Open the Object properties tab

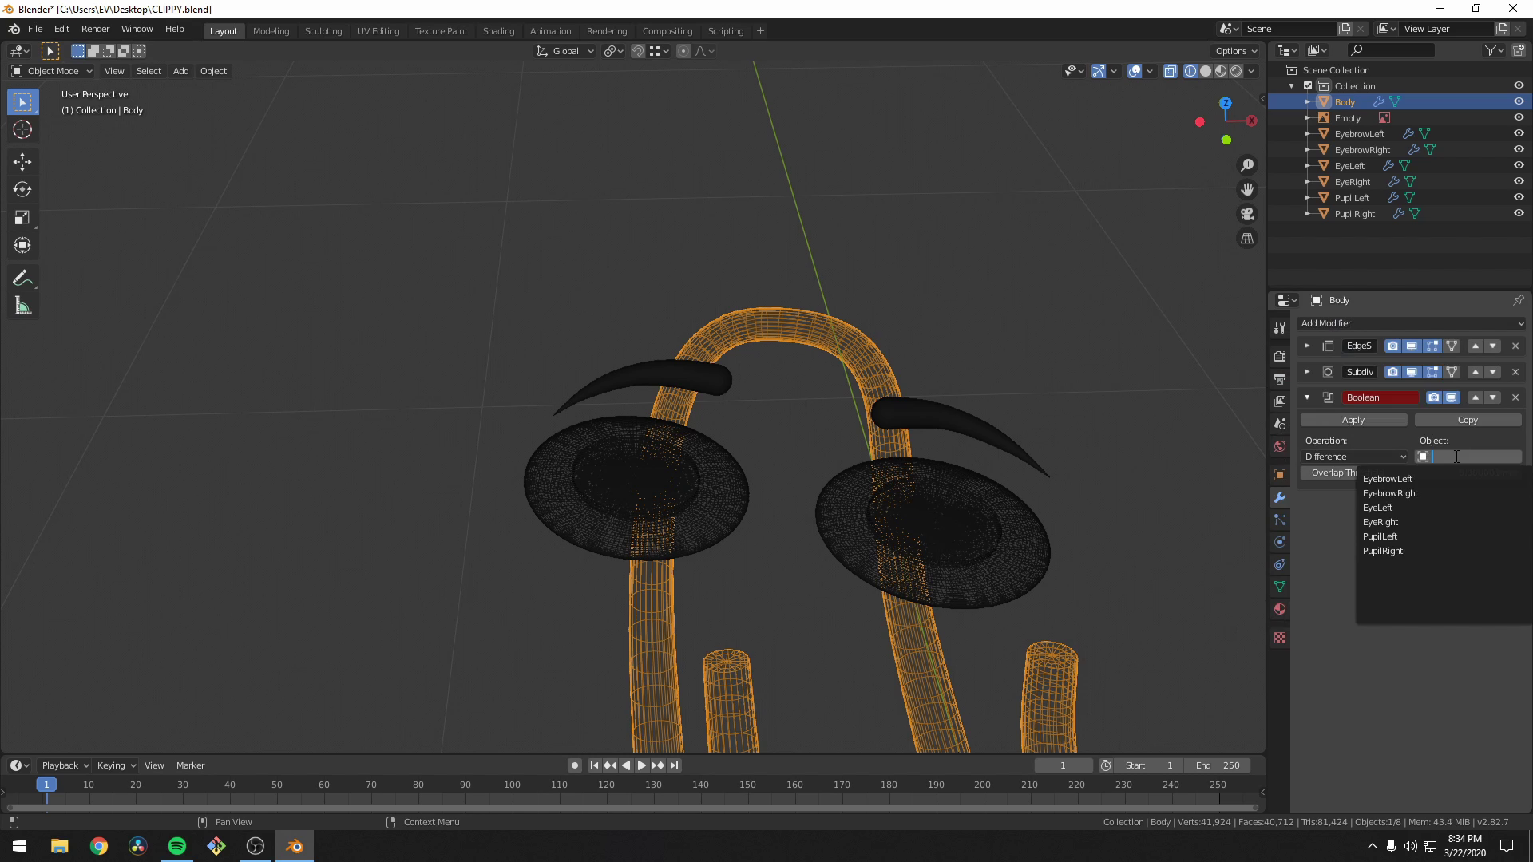click(x=1280, y=473)
